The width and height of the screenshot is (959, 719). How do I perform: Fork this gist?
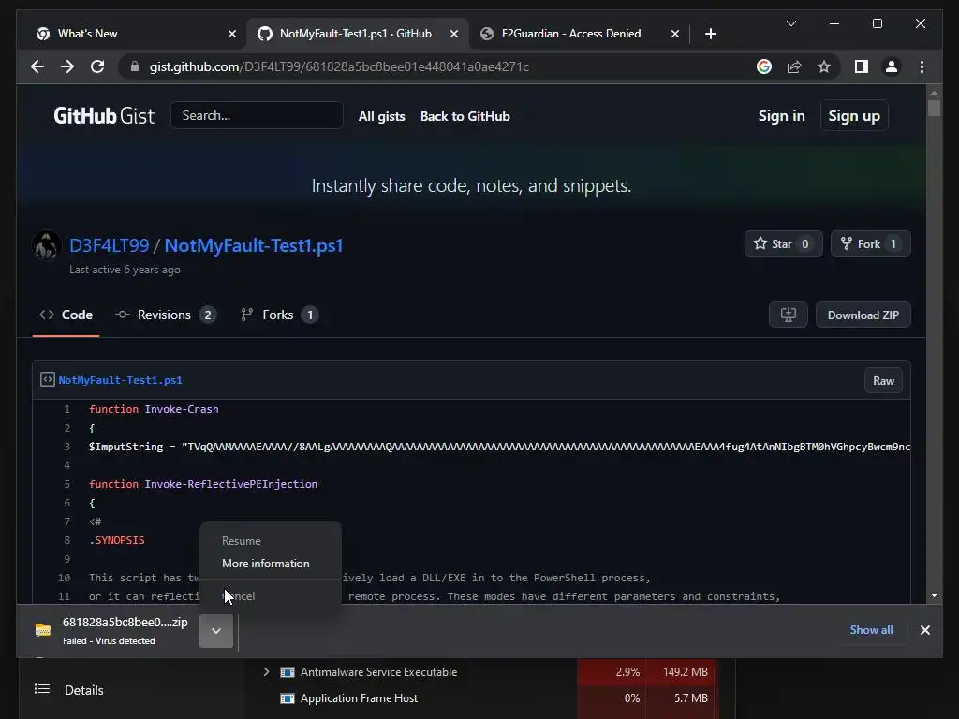click(x=870, y=243)
